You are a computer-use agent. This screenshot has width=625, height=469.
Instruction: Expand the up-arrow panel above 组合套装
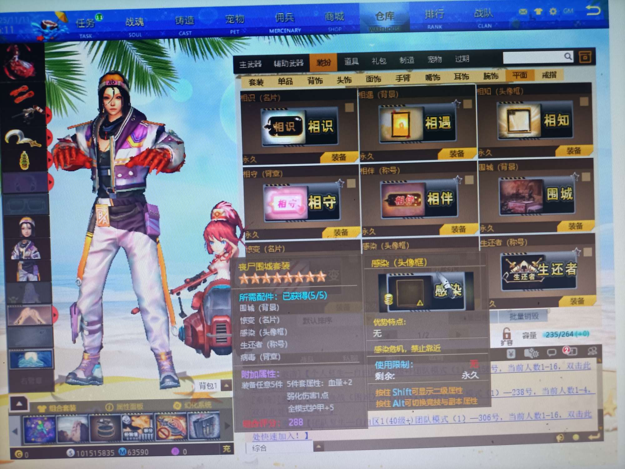19,404
